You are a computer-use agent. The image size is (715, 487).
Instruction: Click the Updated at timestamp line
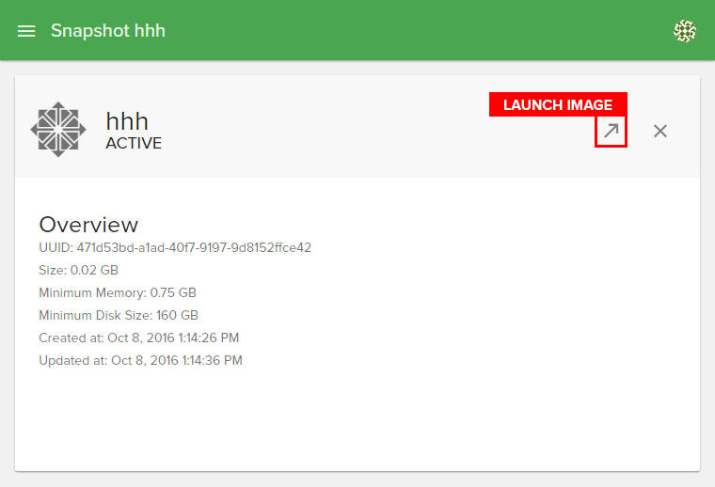pyautogui.click(x=140, y=361)
